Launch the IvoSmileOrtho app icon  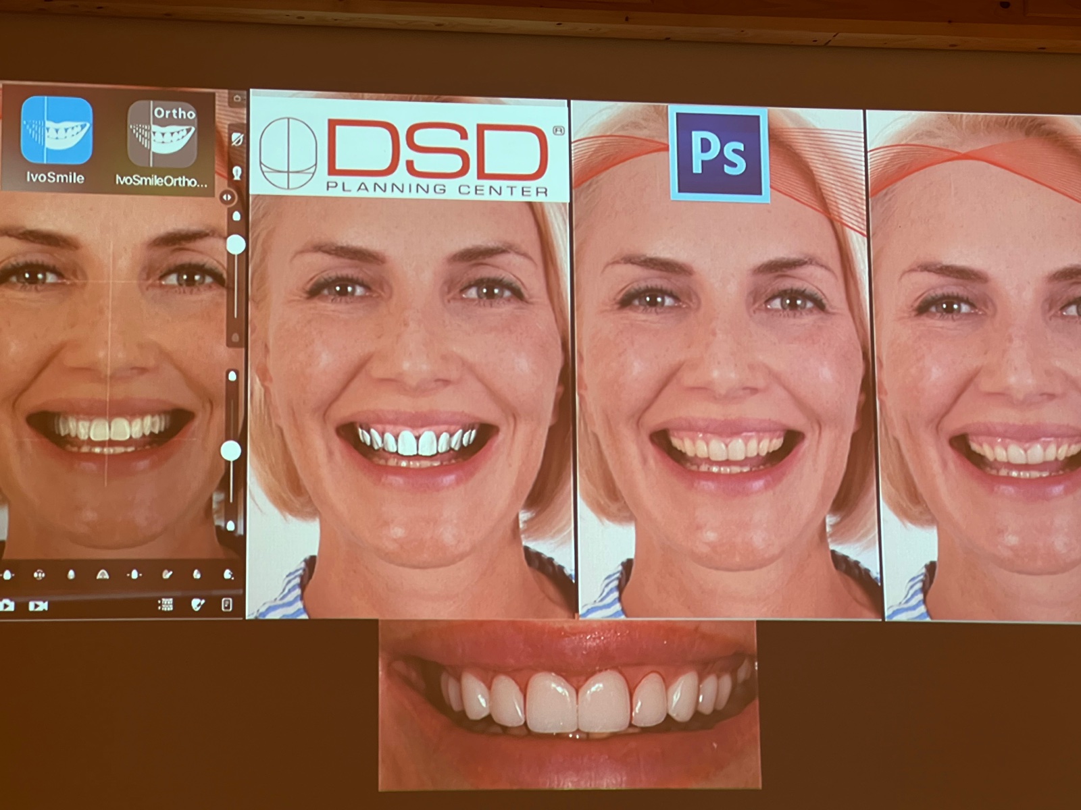pos(162,134)
